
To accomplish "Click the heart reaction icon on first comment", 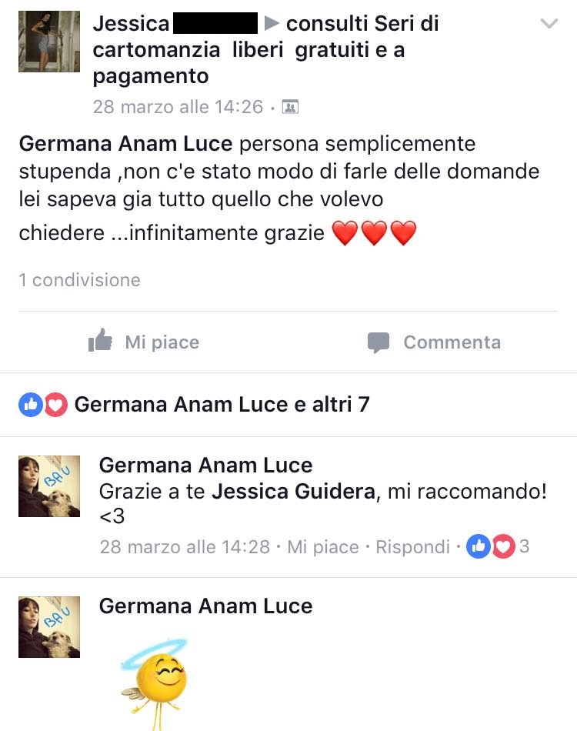I will (x=503, y=546).
